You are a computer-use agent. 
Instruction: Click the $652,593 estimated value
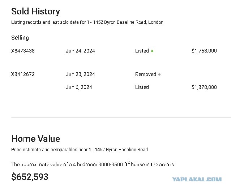[30, 177]
